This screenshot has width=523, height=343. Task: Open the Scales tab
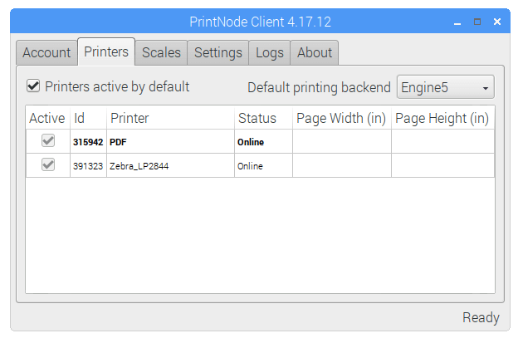point(161,52)
